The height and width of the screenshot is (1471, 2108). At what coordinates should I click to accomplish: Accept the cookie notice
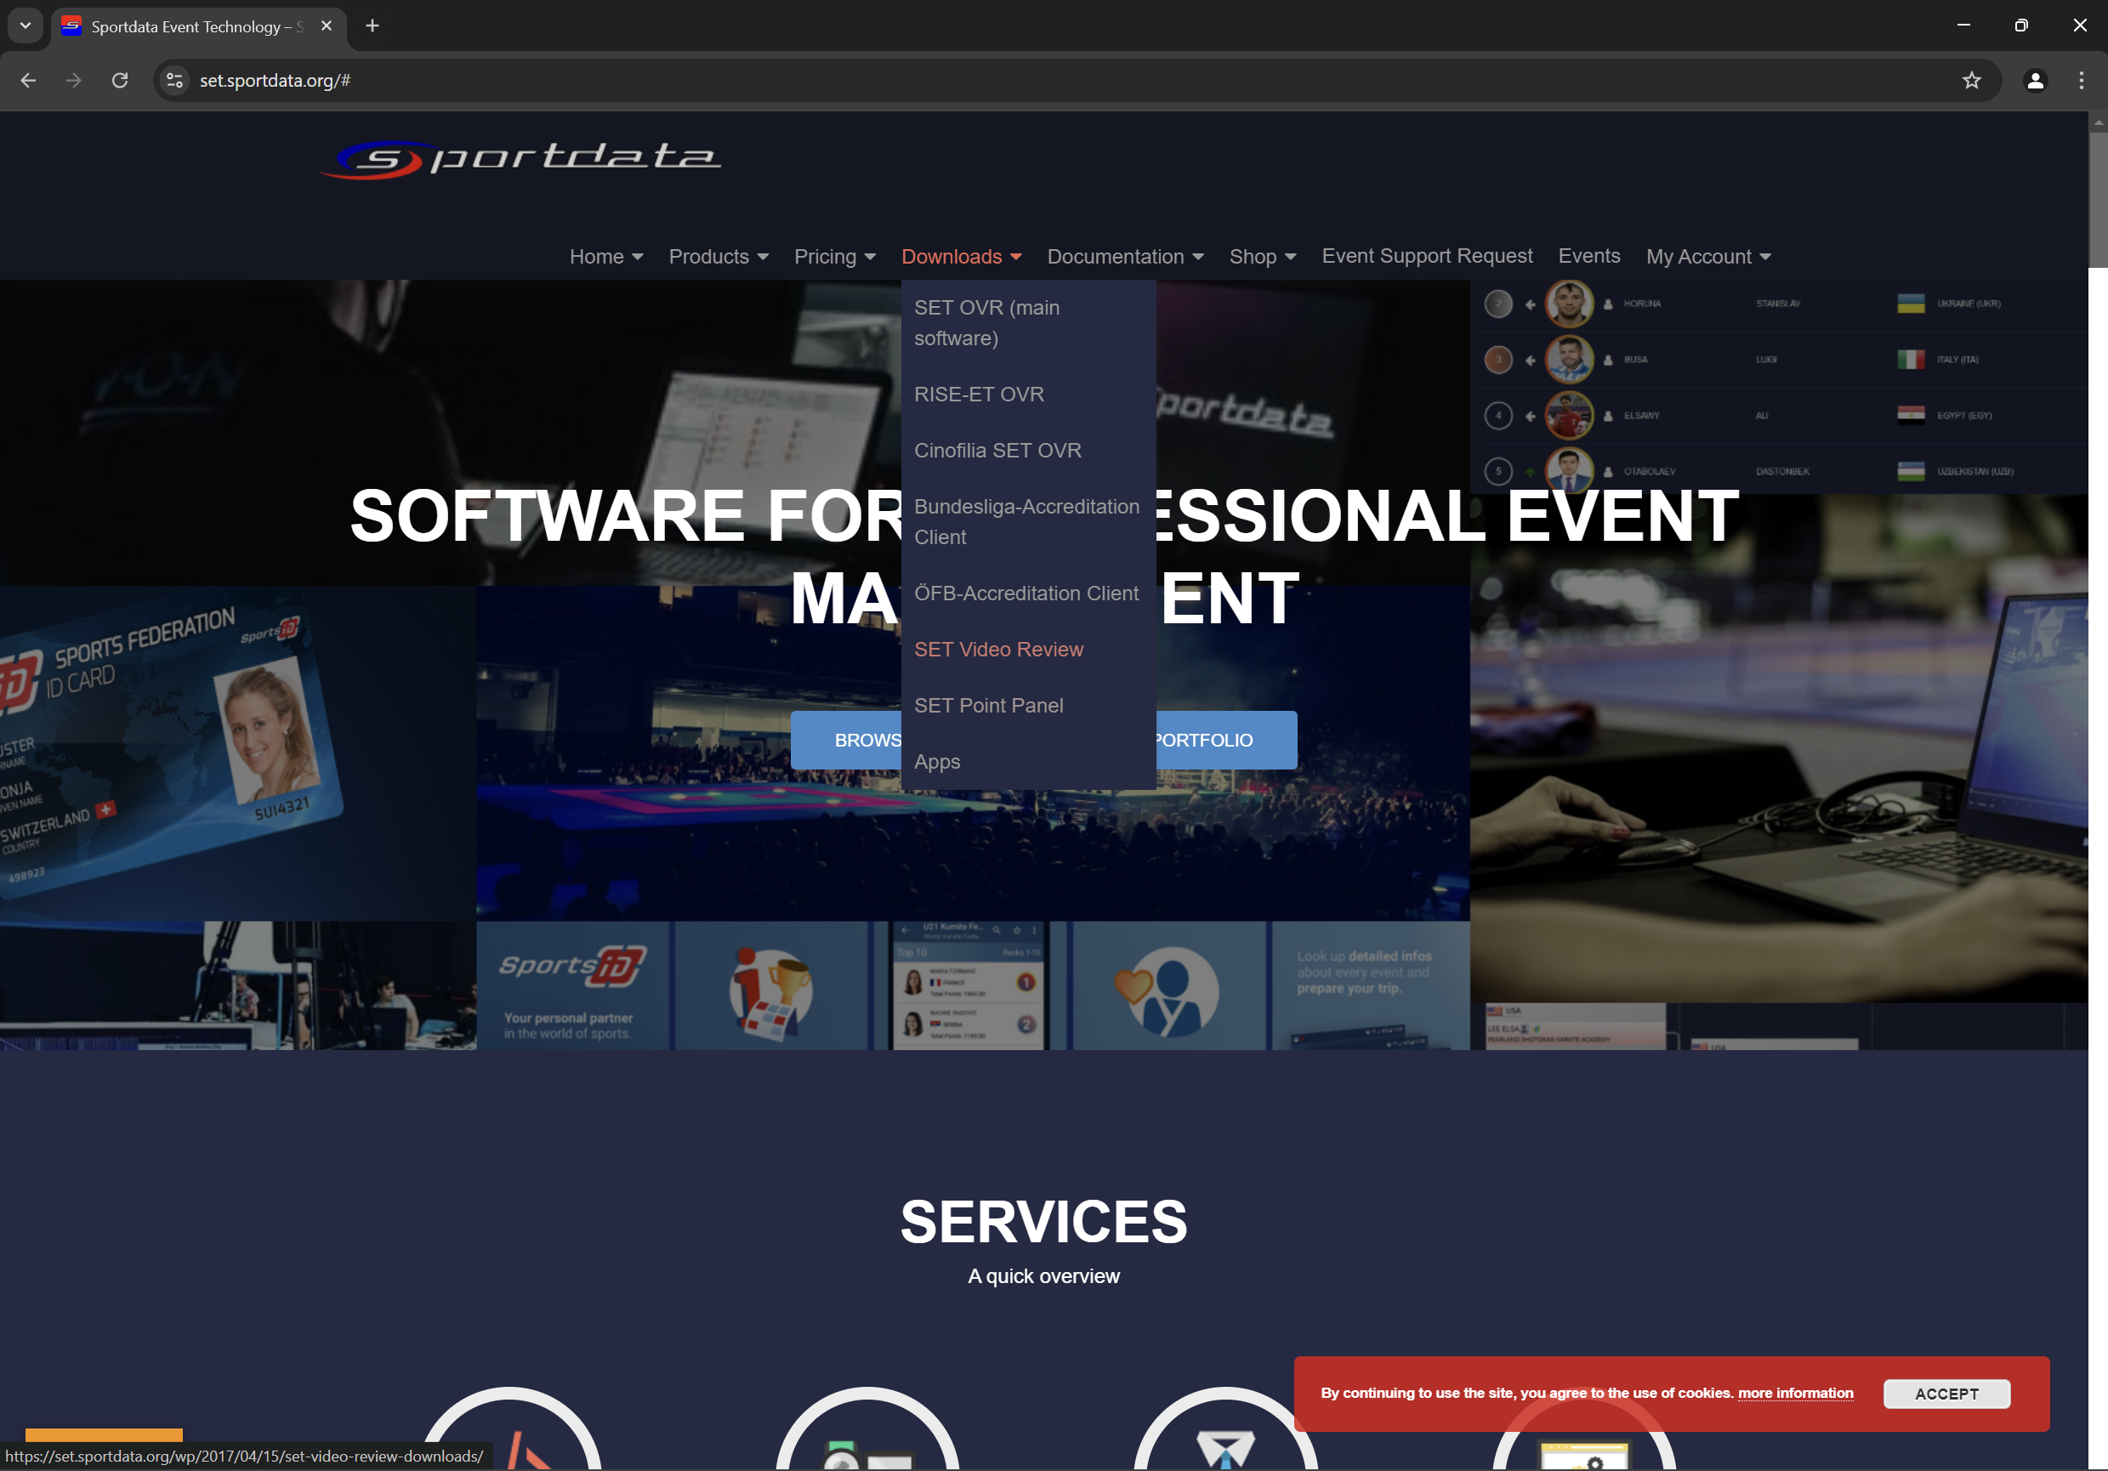(x=1946, y=1393)
